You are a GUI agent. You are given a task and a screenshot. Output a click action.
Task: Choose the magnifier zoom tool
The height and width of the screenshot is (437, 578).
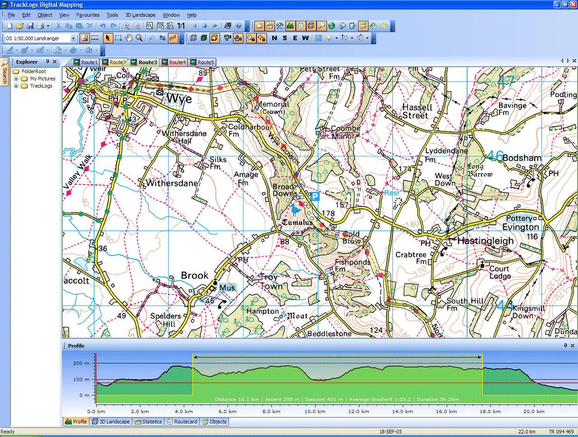click(139, 38)
